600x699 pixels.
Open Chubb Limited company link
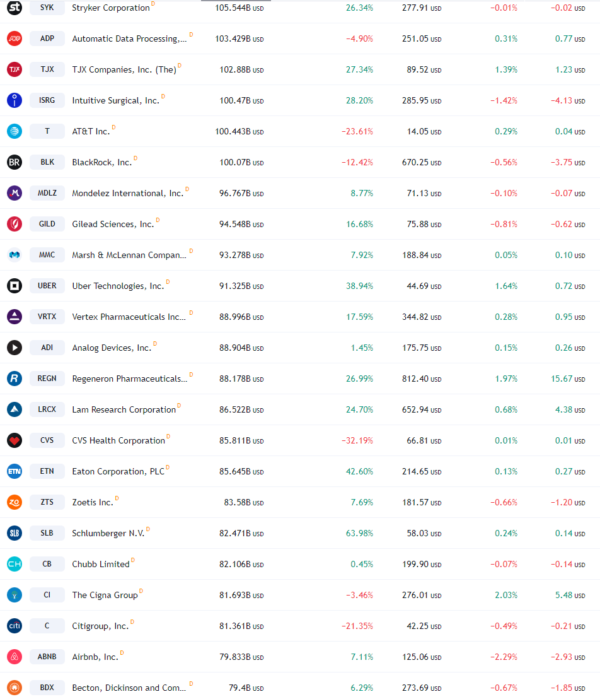(101, 565)
